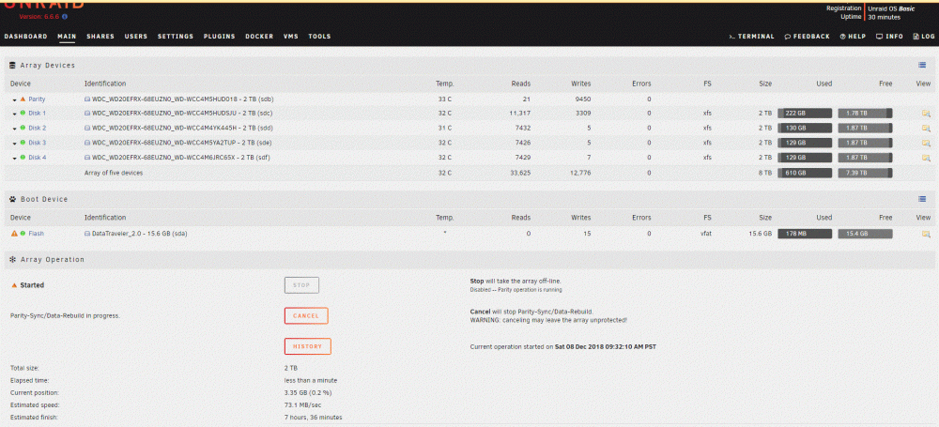The image size is (939, 427).
Task: Browse Disk 1 contents view icon
Action: click(x=926, y=114)
